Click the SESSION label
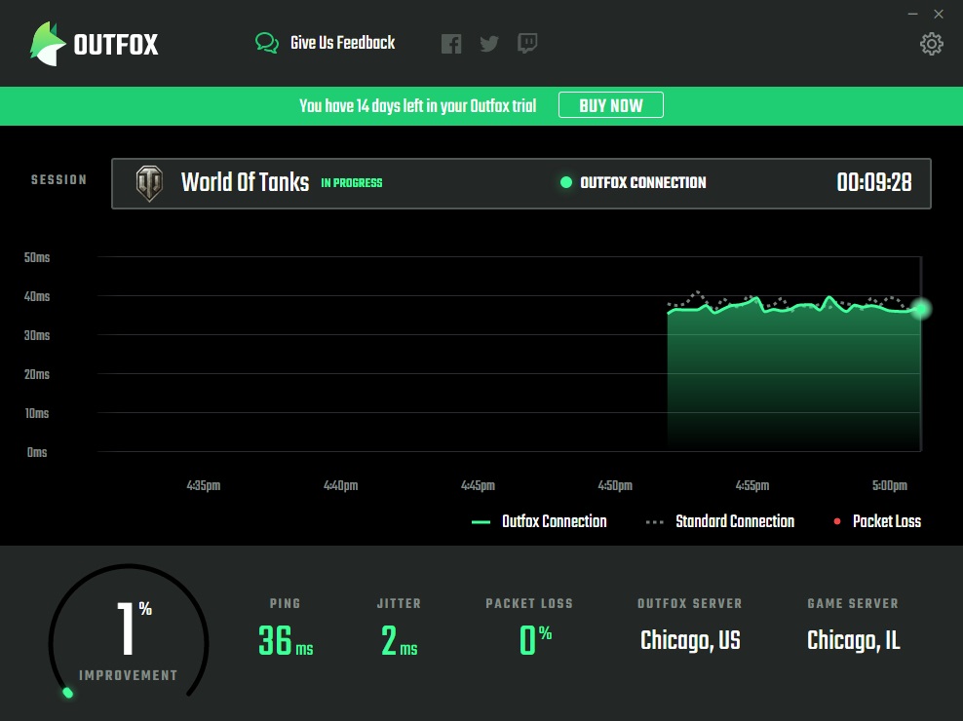Screen dimensions: 963x721 [x=58, y=179]
